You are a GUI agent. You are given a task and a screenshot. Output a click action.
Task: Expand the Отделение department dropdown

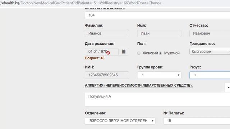pyautogui.click(x=120, y=121)
